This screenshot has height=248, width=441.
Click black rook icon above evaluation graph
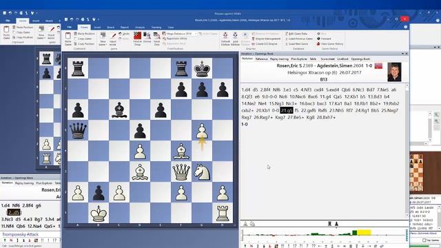point(329,224)
